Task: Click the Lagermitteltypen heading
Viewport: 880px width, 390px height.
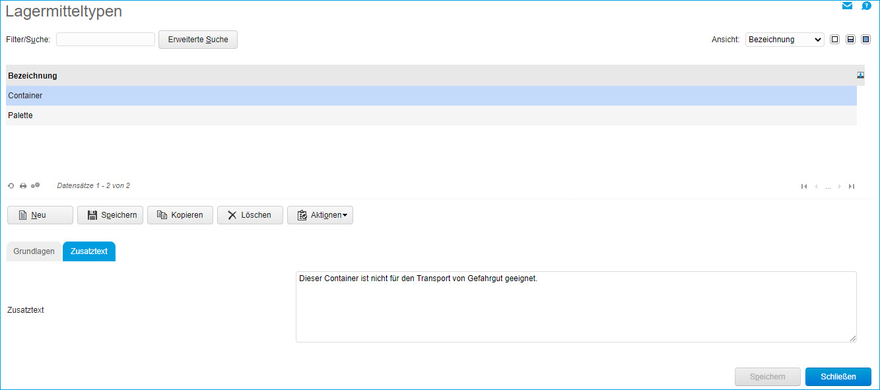Action: (63, 11)
